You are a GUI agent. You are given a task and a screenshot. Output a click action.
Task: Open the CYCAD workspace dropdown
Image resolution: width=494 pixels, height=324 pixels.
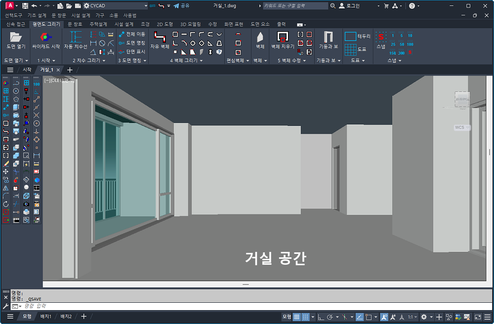pos(116,6)
